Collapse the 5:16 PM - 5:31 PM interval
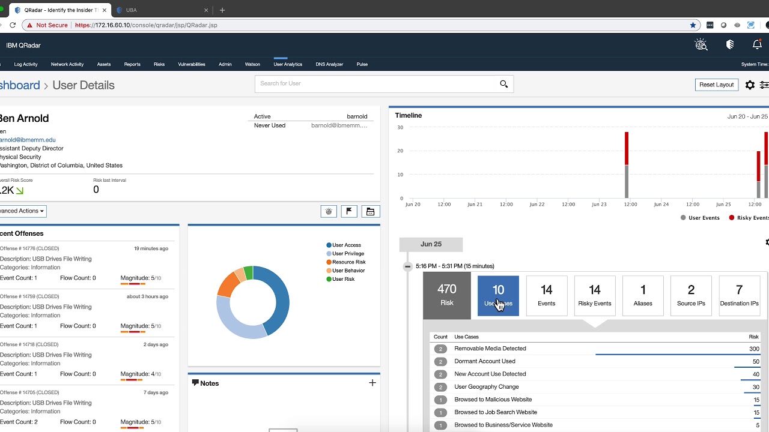This screenshot has height=432, width=769. point(408,266)
